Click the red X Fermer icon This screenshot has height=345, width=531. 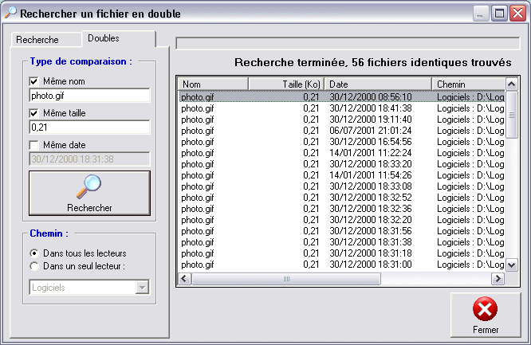[486, 309]
